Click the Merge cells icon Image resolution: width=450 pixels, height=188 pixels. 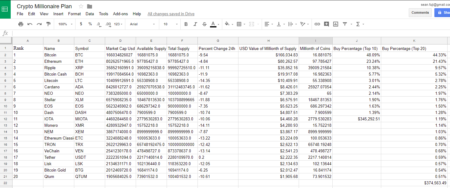coord(252,24)
